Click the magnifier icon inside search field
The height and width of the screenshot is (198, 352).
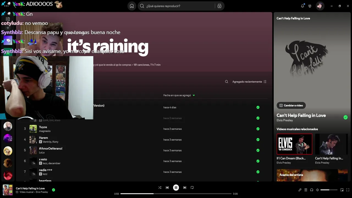pyautogui.click(x=142, y=6)
